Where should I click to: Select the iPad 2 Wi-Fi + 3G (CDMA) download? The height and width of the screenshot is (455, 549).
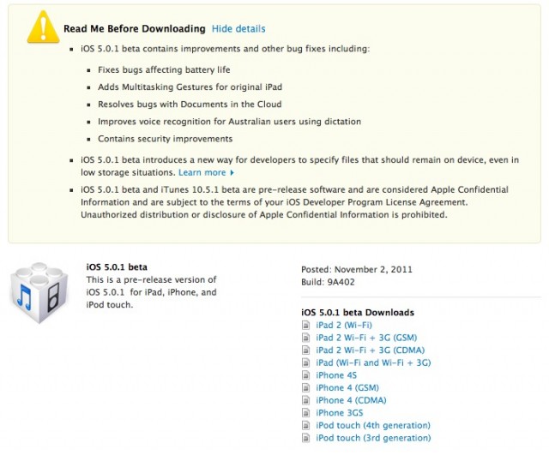point(370,350)
